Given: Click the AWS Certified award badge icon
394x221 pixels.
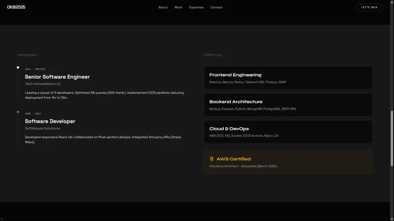Looking at the screenshot, I should [x=212, y=159].
